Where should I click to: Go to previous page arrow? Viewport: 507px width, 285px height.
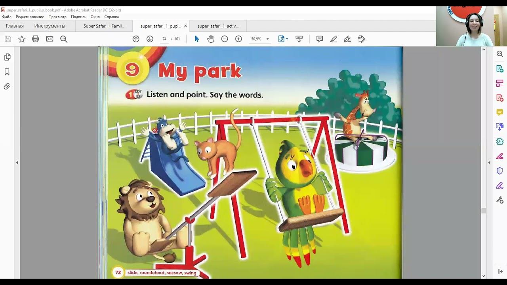pos(136,39)
